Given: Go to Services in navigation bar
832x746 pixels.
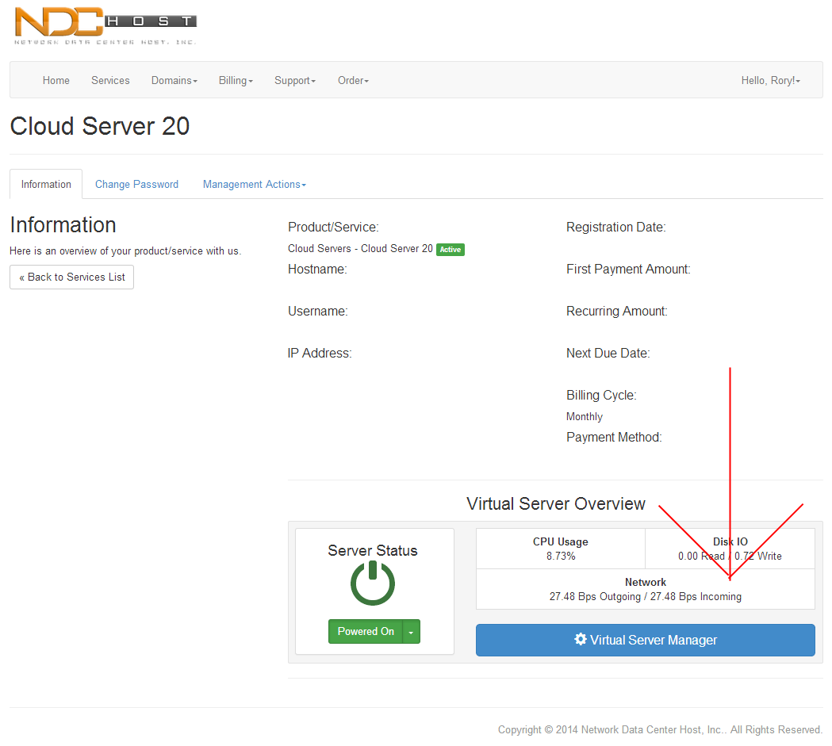Looking at the screenshot, I should [x=110, y=80].
